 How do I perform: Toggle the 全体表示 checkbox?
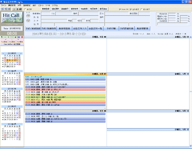[x=131, y=9]
